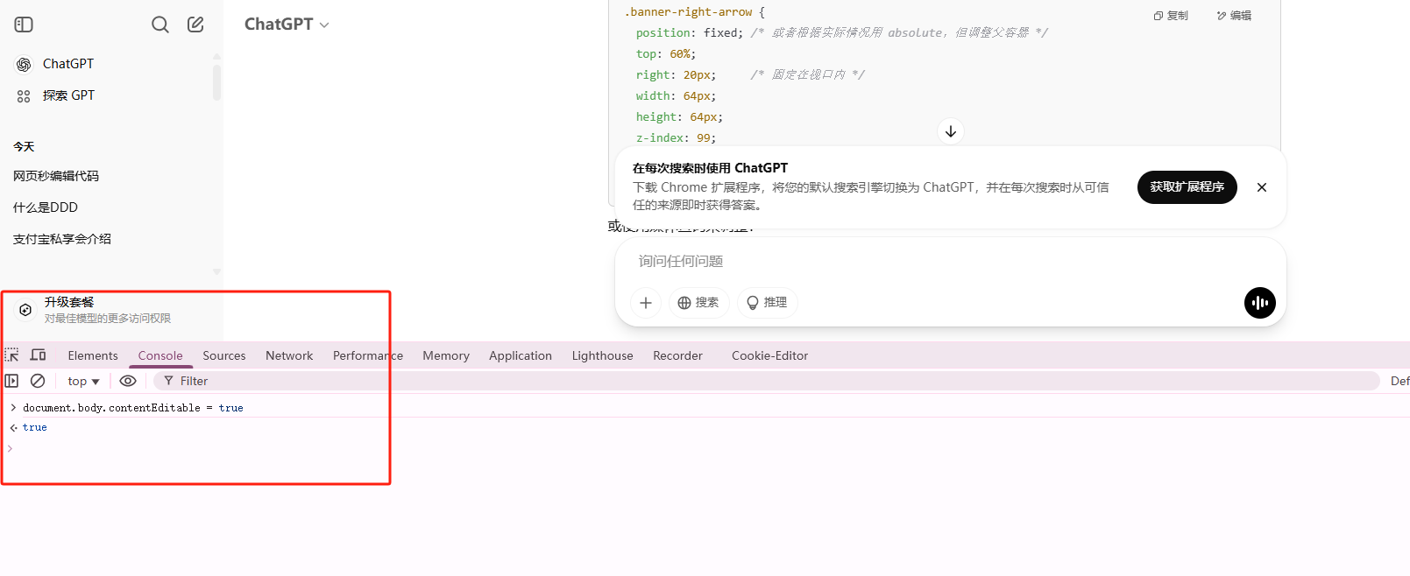Image resolution: width=1410 pixels, height=576 pixels.
Task: Switch to the Network tab
Action: point(289,355)
